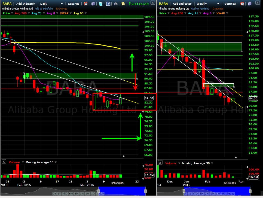Expand the Avg 89 indicator options

tap(86, 13)
